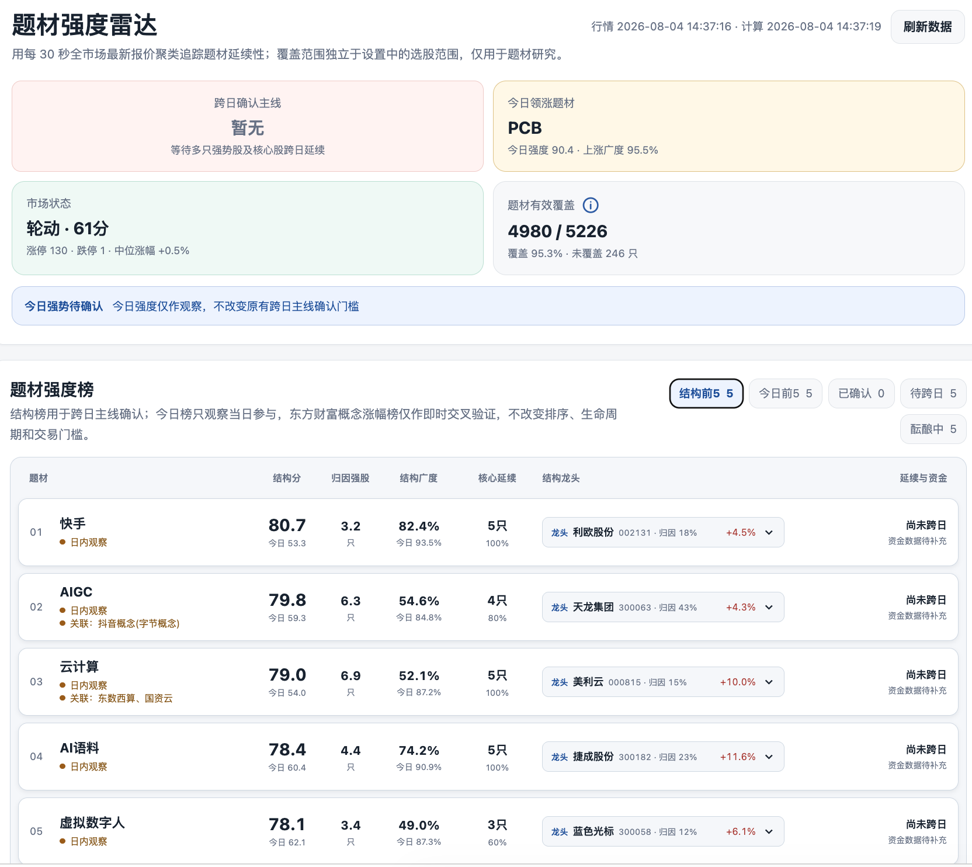Click the 79.8 structure score for AIGC
This screenshot has width=972, height=867.
[287, 600]
